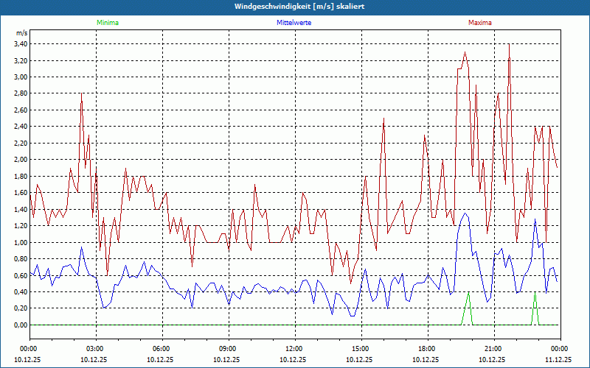Click the 11.12.25 date label
The image size is (590, 368).
558,359
